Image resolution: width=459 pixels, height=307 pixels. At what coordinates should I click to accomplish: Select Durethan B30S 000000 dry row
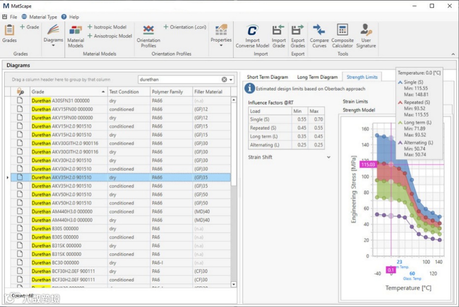[x=121, y=229]
